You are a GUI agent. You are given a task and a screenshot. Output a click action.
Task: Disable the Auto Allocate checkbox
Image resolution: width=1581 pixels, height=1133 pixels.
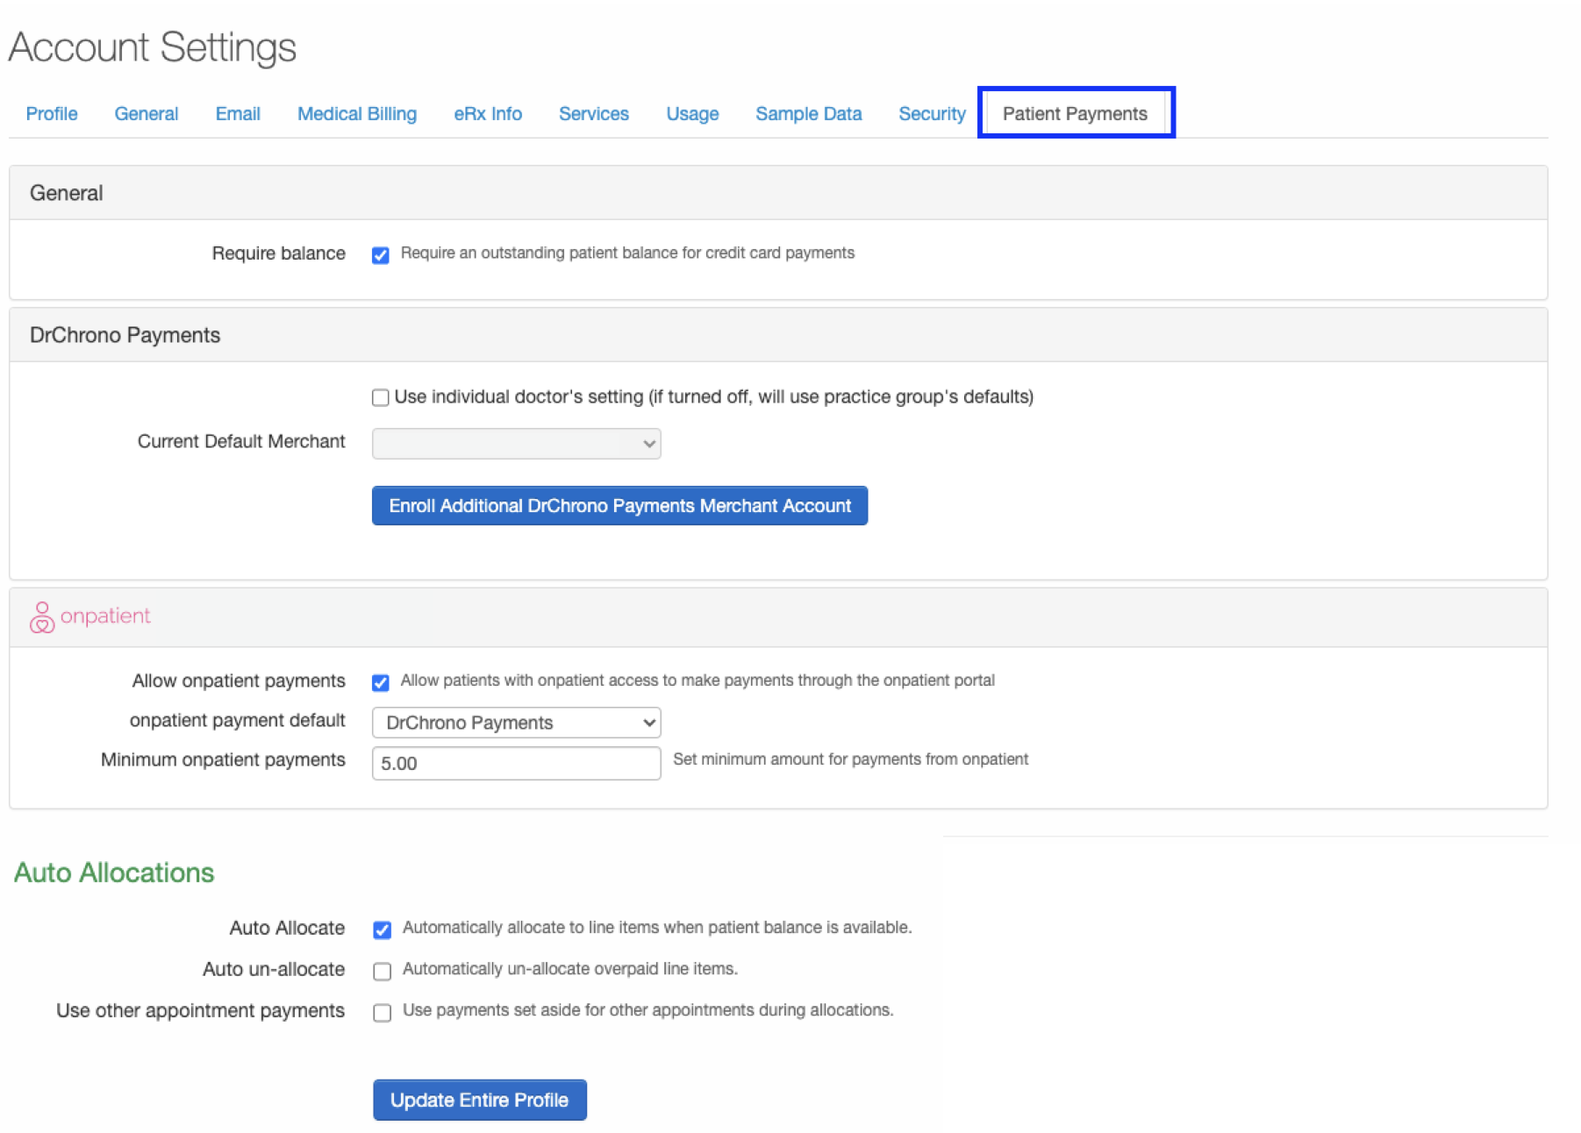[382, 930]
